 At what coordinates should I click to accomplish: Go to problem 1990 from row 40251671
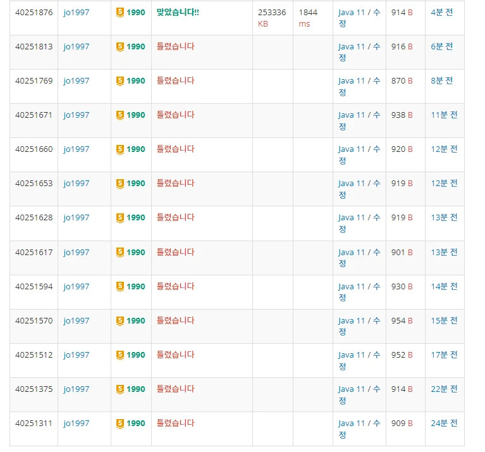pos(136,115)
